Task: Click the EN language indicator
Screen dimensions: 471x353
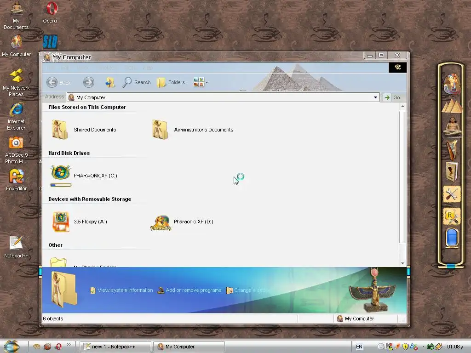Action: point(359,347)
